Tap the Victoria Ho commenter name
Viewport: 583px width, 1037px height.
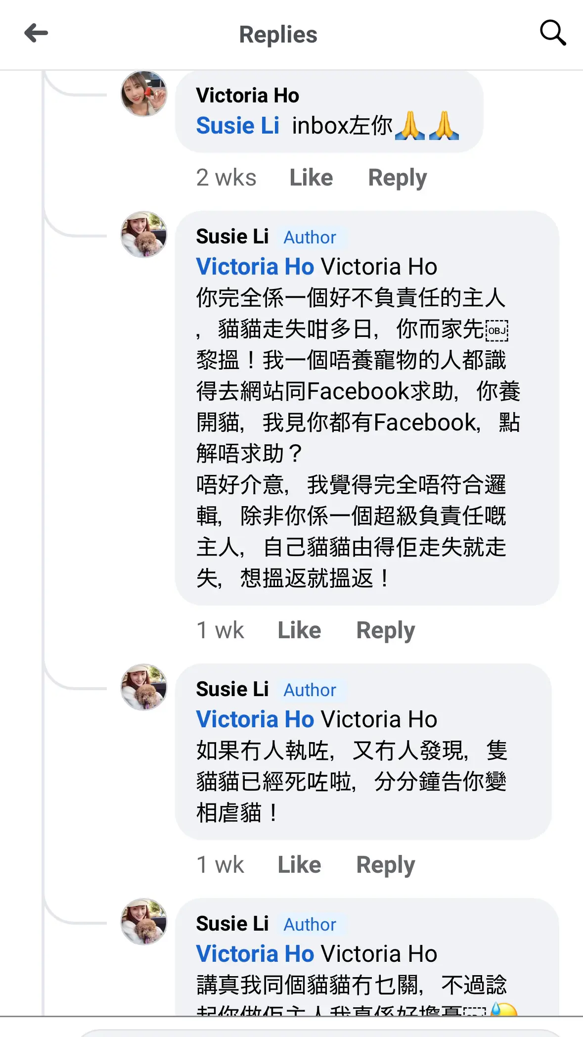(247, 95)
